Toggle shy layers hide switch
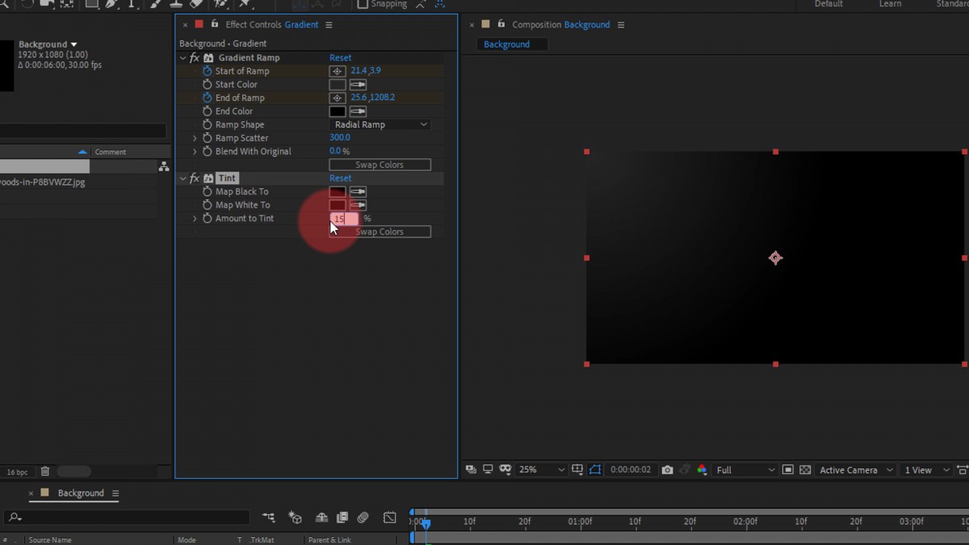This screenshot has width=969, height=545. click(x=321, y=518)
